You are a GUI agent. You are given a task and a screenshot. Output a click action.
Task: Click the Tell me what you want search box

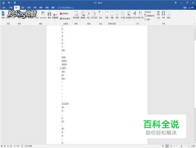click(x=66, y=8)
